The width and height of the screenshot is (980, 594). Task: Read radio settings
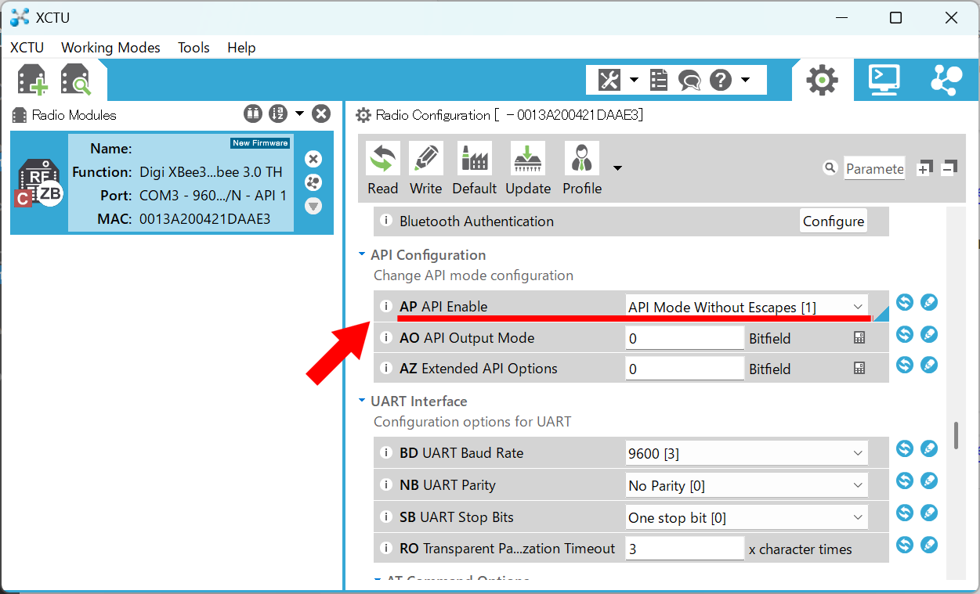click(x=382, y=169)
